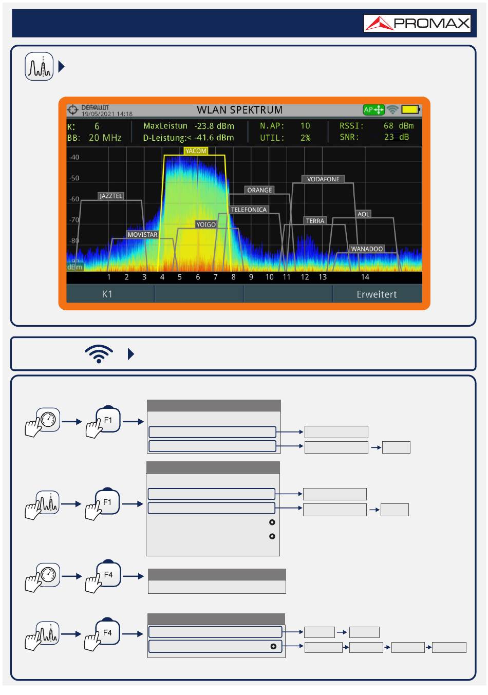
Task: Click the WLAN SPEKTRUM title
Action: point(240,110)
